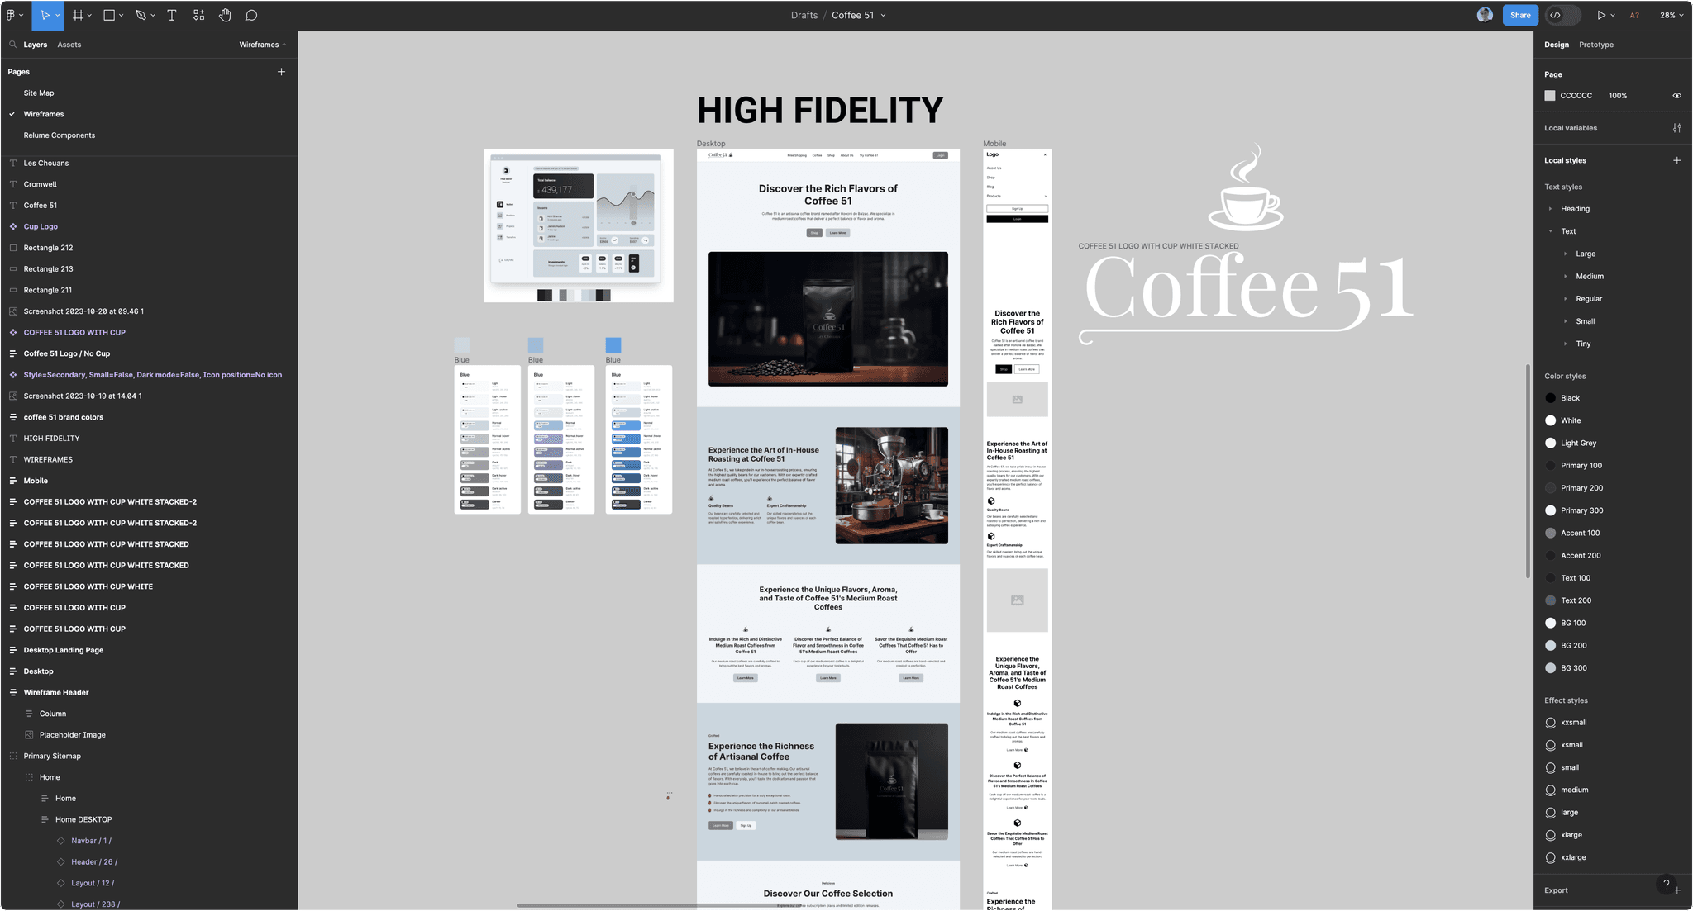This screenshot has height=911, width=1693.
Task: Click the dashboard screenshot thumbnail on canvas
Action: (x=578, y=225)
